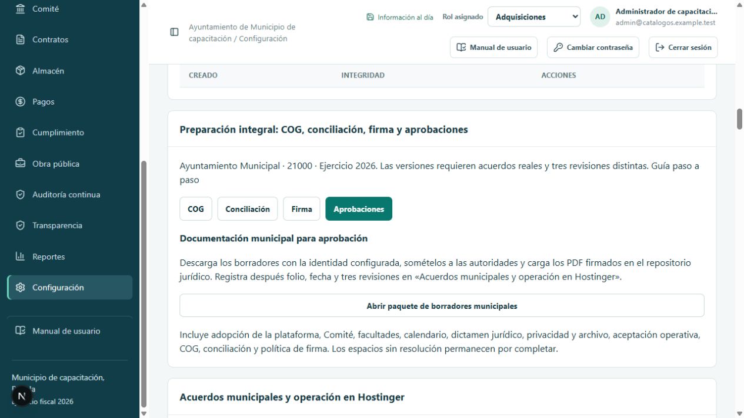Click admin@catalogos.example.test email

click(665, 23)
